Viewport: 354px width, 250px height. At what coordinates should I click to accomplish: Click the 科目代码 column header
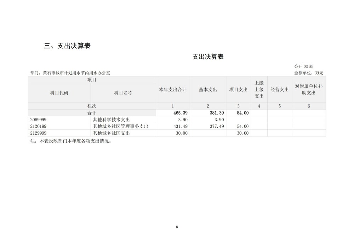59,93
